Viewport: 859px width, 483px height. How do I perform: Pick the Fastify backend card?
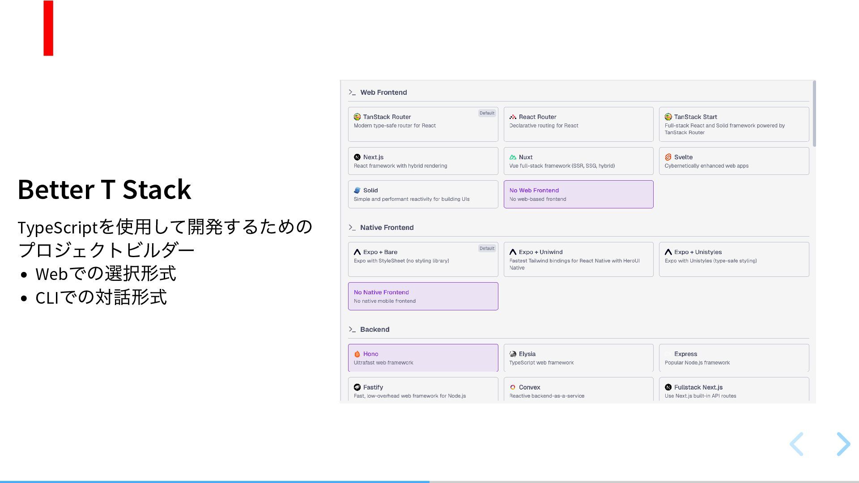coord(423,390)
